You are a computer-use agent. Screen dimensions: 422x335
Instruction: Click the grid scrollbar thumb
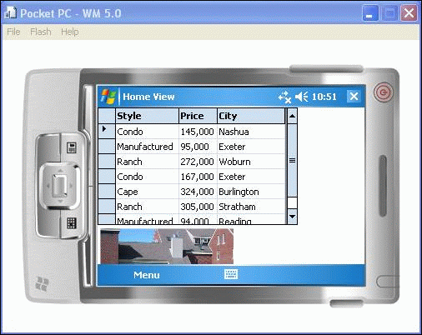click(x=292, y=161)
